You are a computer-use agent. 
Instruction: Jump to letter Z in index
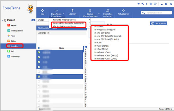(86, 104)
